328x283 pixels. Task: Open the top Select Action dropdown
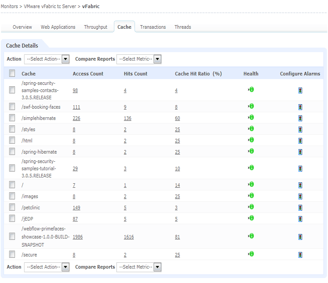click(x=47, y=59)
